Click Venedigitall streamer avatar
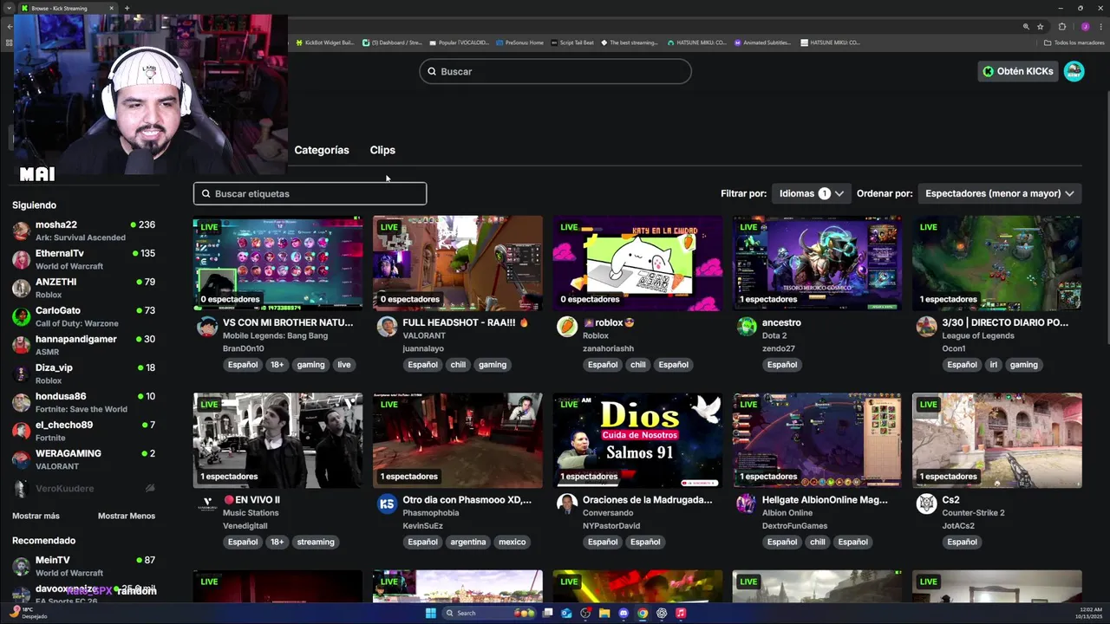 (x=207, y=504)
